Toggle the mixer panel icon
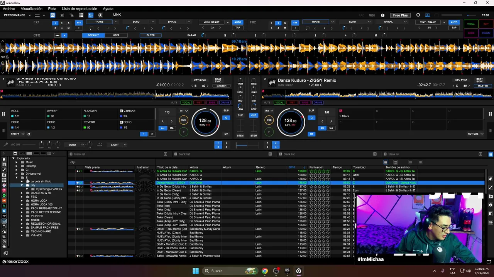494x277 pixels. [91, 15]
